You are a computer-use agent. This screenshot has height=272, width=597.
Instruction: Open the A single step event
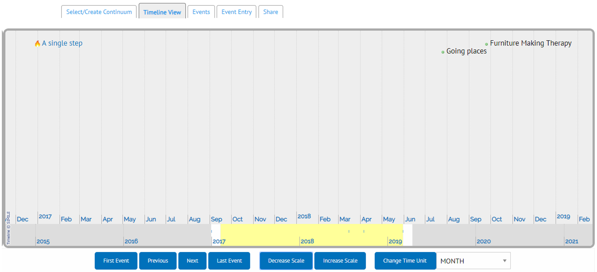(62, 43)
